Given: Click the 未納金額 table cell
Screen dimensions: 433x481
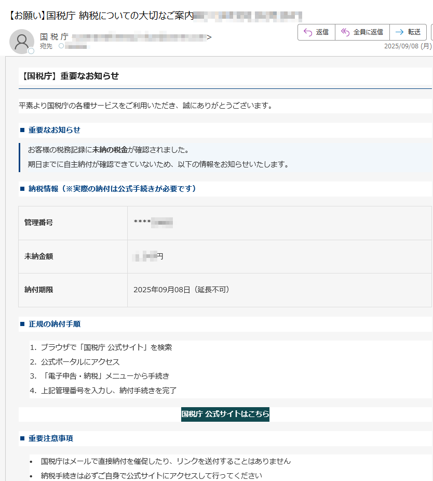Looking at the screenshot, I should (73, 256).
